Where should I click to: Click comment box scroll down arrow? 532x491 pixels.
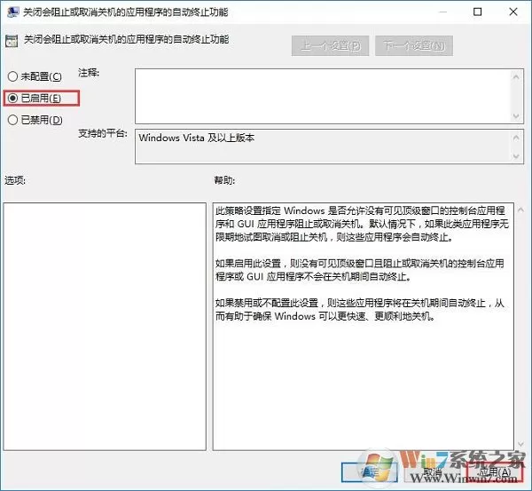pyautogui.click(x=516, y=116)
